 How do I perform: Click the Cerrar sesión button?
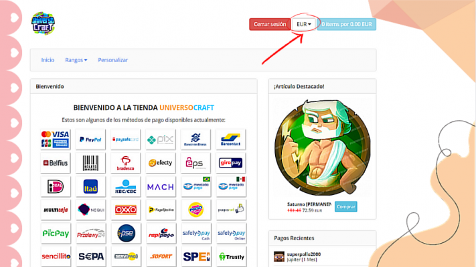tap(270, 24)
